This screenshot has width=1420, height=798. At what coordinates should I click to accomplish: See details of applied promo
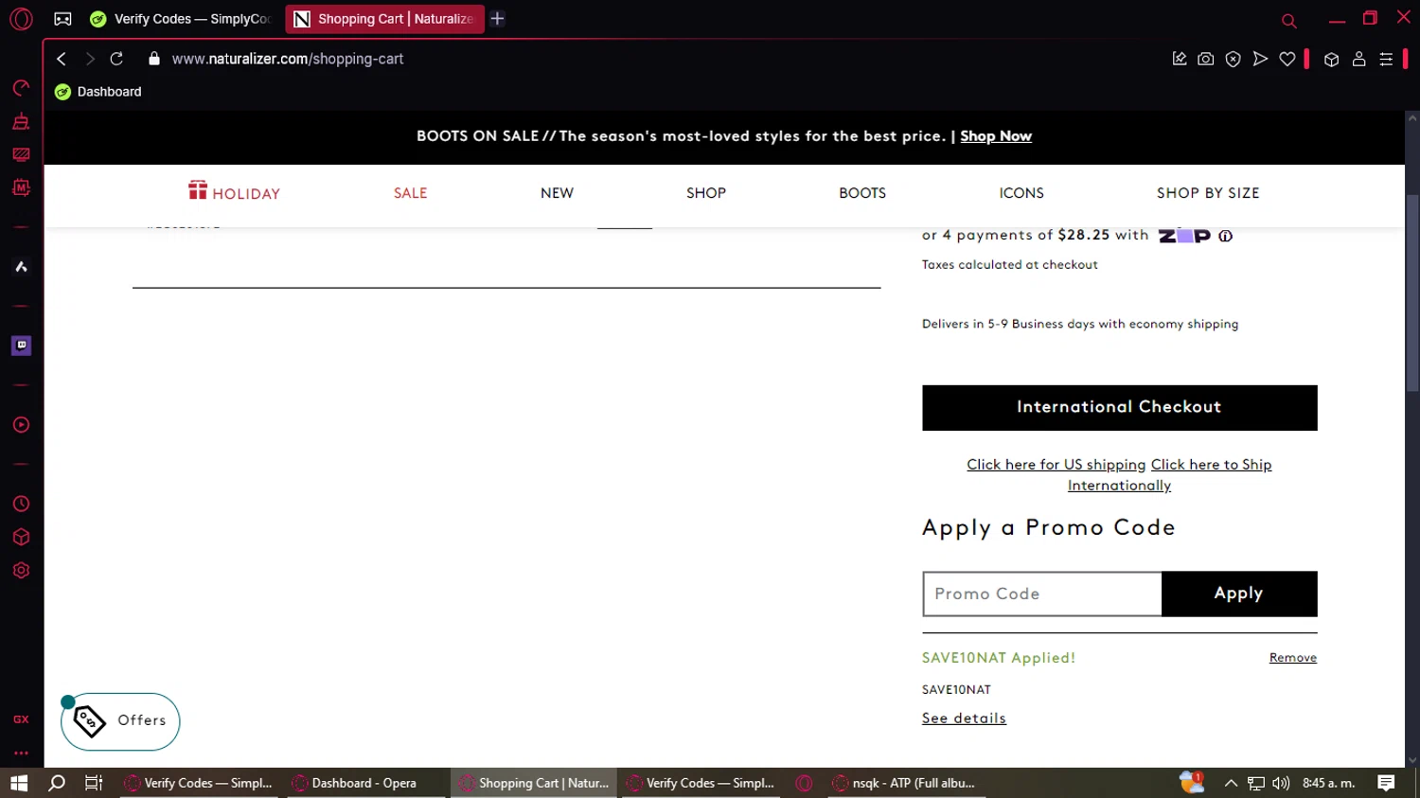pos(964,718)
